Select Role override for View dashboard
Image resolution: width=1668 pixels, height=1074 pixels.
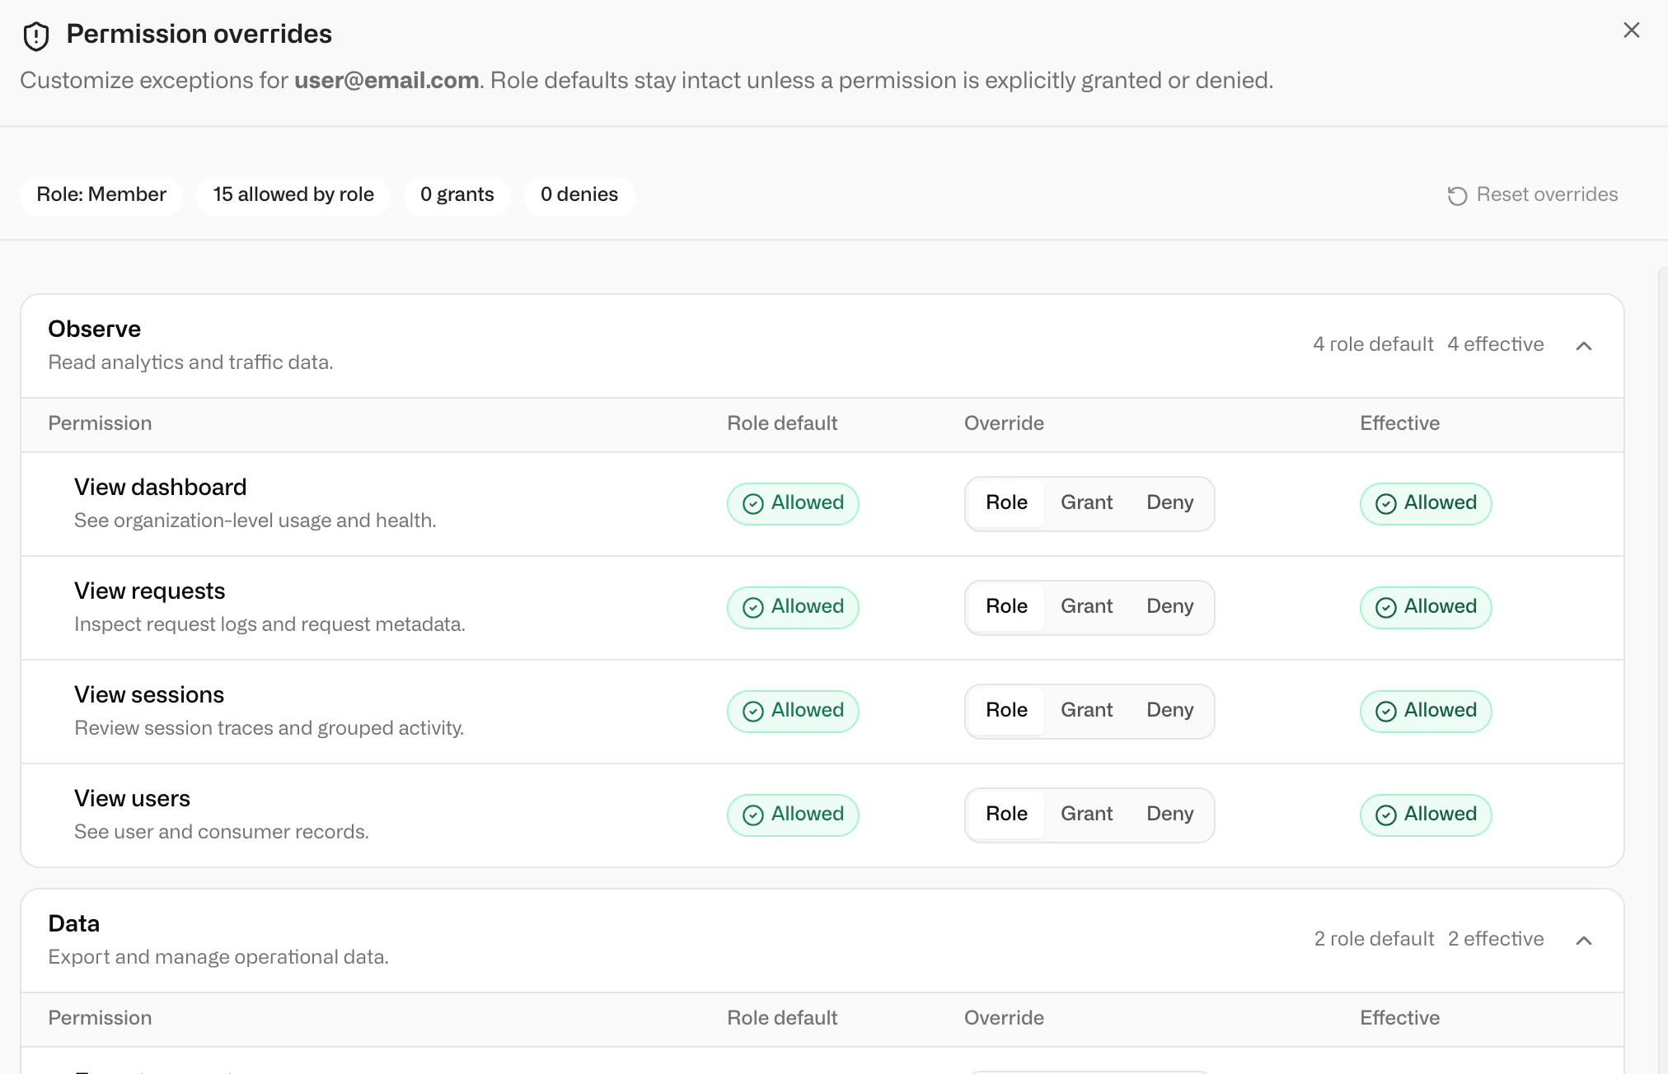click(x=1006, y=503)
